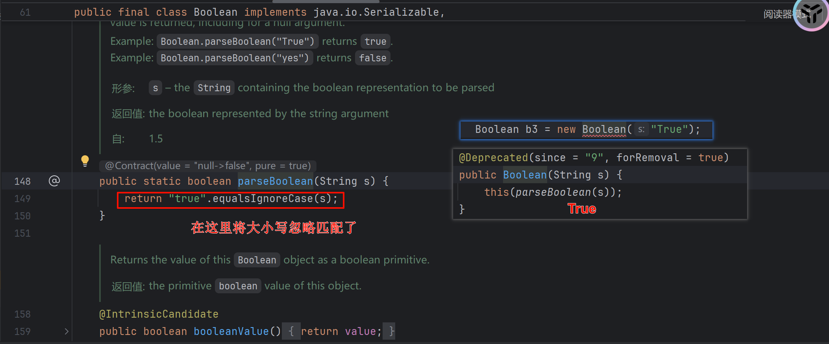
Task: Click the booleanValue method name on line 159
Action: [x=231, y=331]
